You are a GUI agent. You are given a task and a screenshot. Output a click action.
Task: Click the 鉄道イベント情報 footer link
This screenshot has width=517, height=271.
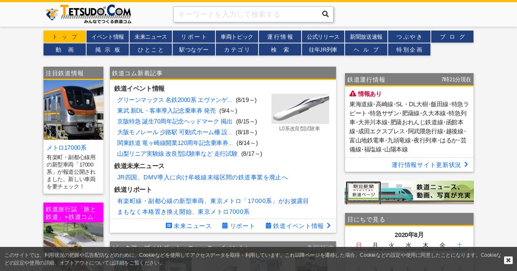(298, 226)
